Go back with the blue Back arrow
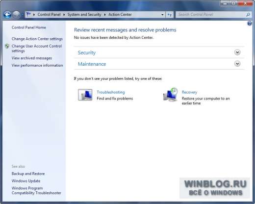 tap(7, 15)
